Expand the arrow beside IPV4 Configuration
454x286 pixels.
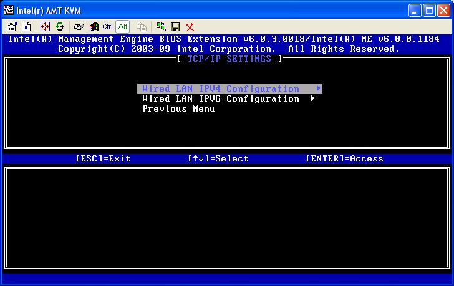319,89
